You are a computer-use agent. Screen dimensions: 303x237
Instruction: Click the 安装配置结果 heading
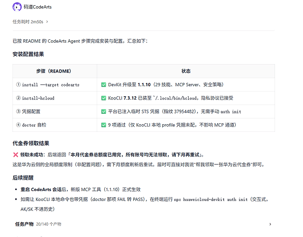point(28,54)
